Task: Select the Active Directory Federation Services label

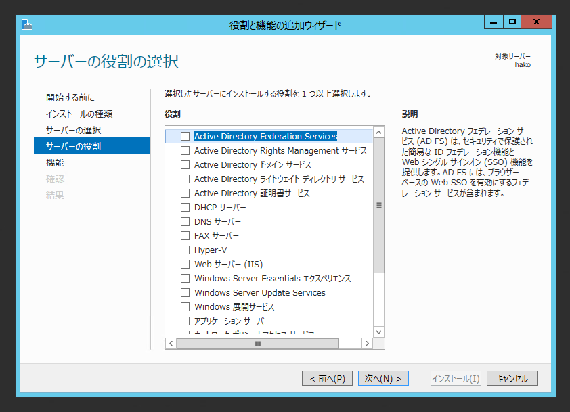Action: [266, 136]
